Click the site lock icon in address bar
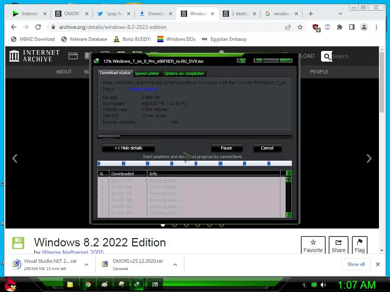This screenshot has height=292, width=390. pos(53,27)
